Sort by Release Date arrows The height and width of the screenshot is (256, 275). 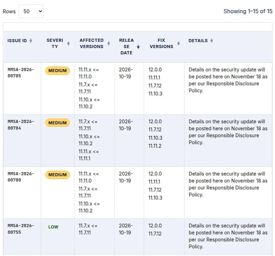click(x=138, y=46)
